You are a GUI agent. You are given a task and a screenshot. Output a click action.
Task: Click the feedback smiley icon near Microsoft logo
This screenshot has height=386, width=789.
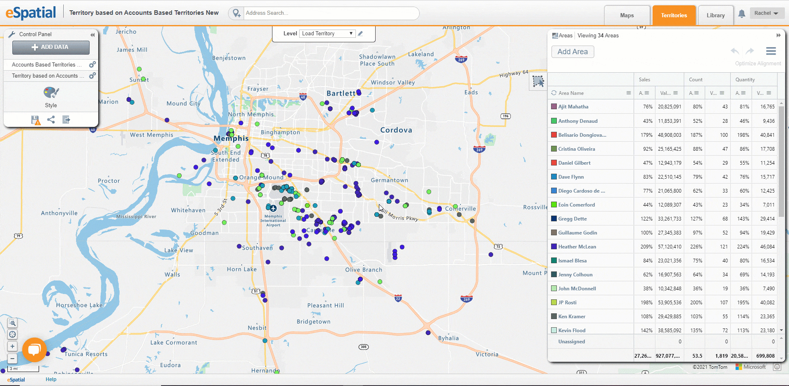click(777, 367)
